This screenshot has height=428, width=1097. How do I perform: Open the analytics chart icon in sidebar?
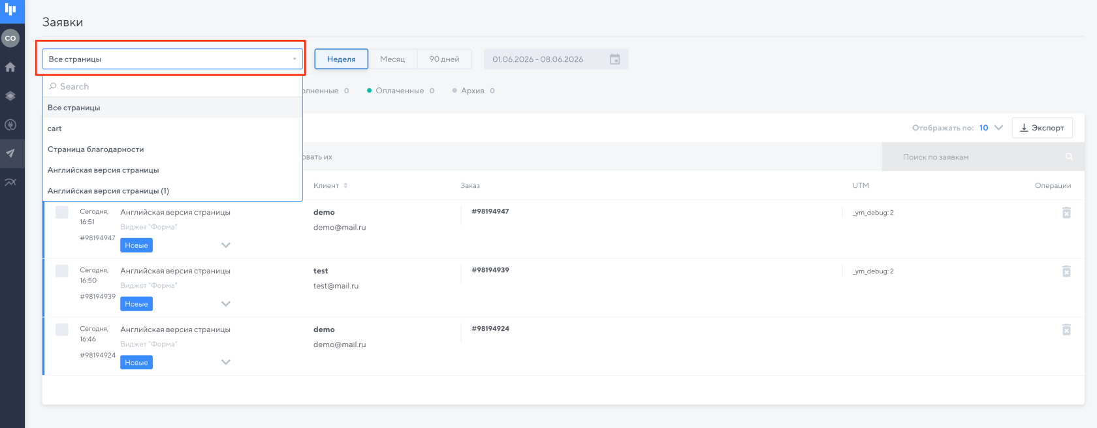10,182
